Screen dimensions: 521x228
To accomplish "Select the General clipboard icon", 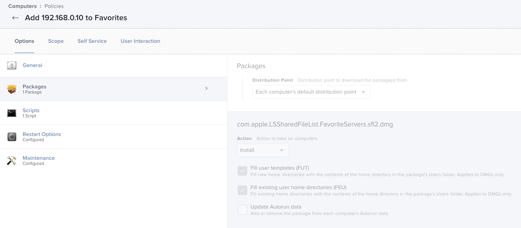I will point(12,65).
